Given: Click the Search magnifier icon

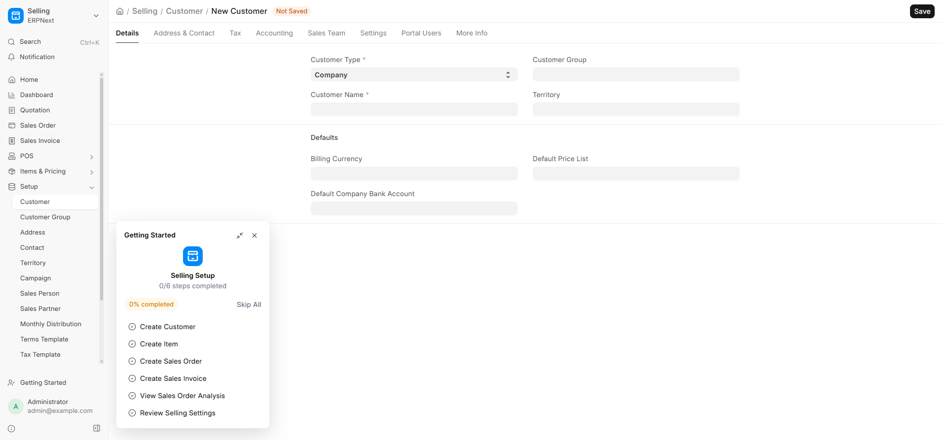Looking at the screenshot, I should click(11, 42).
